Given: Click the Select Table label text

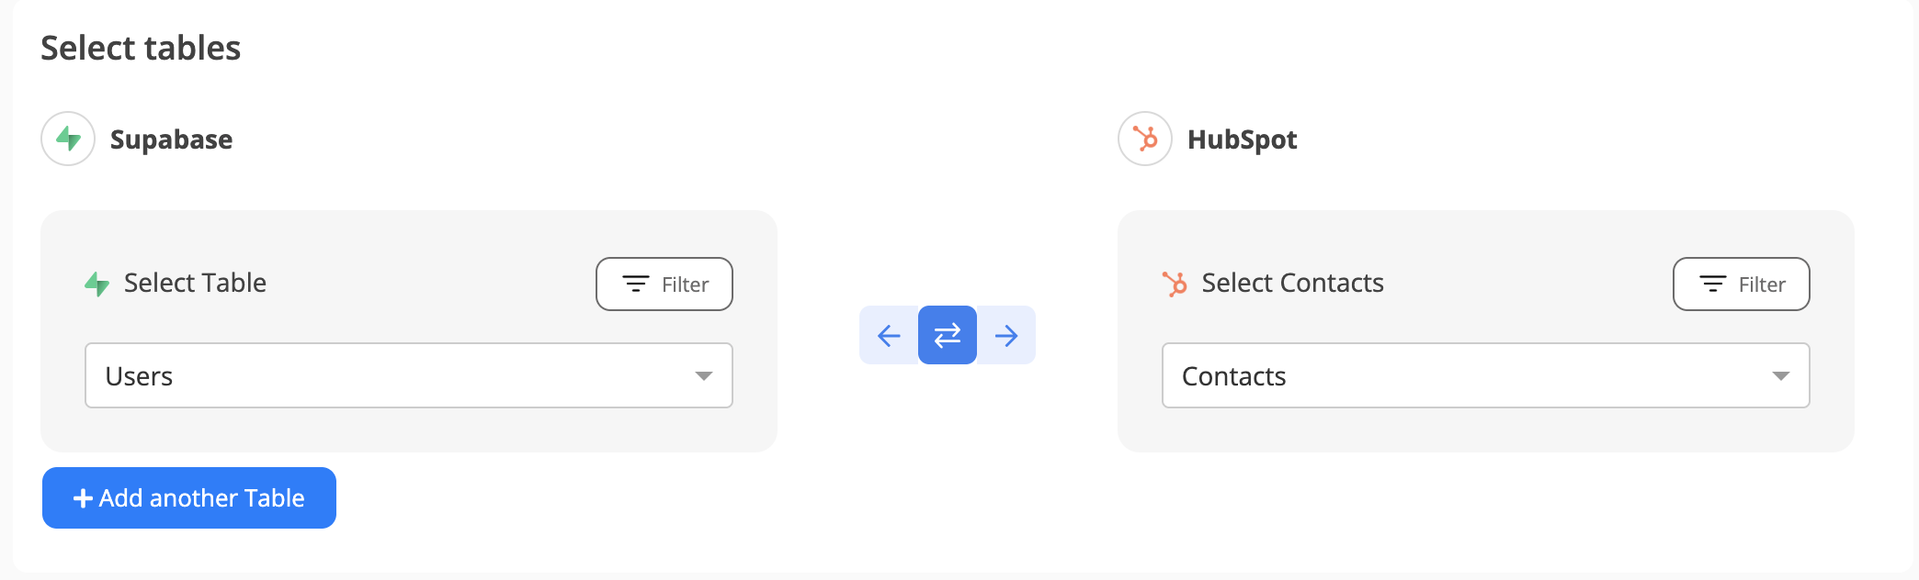Looking at the screenshot, I should [x=195, y=283].
